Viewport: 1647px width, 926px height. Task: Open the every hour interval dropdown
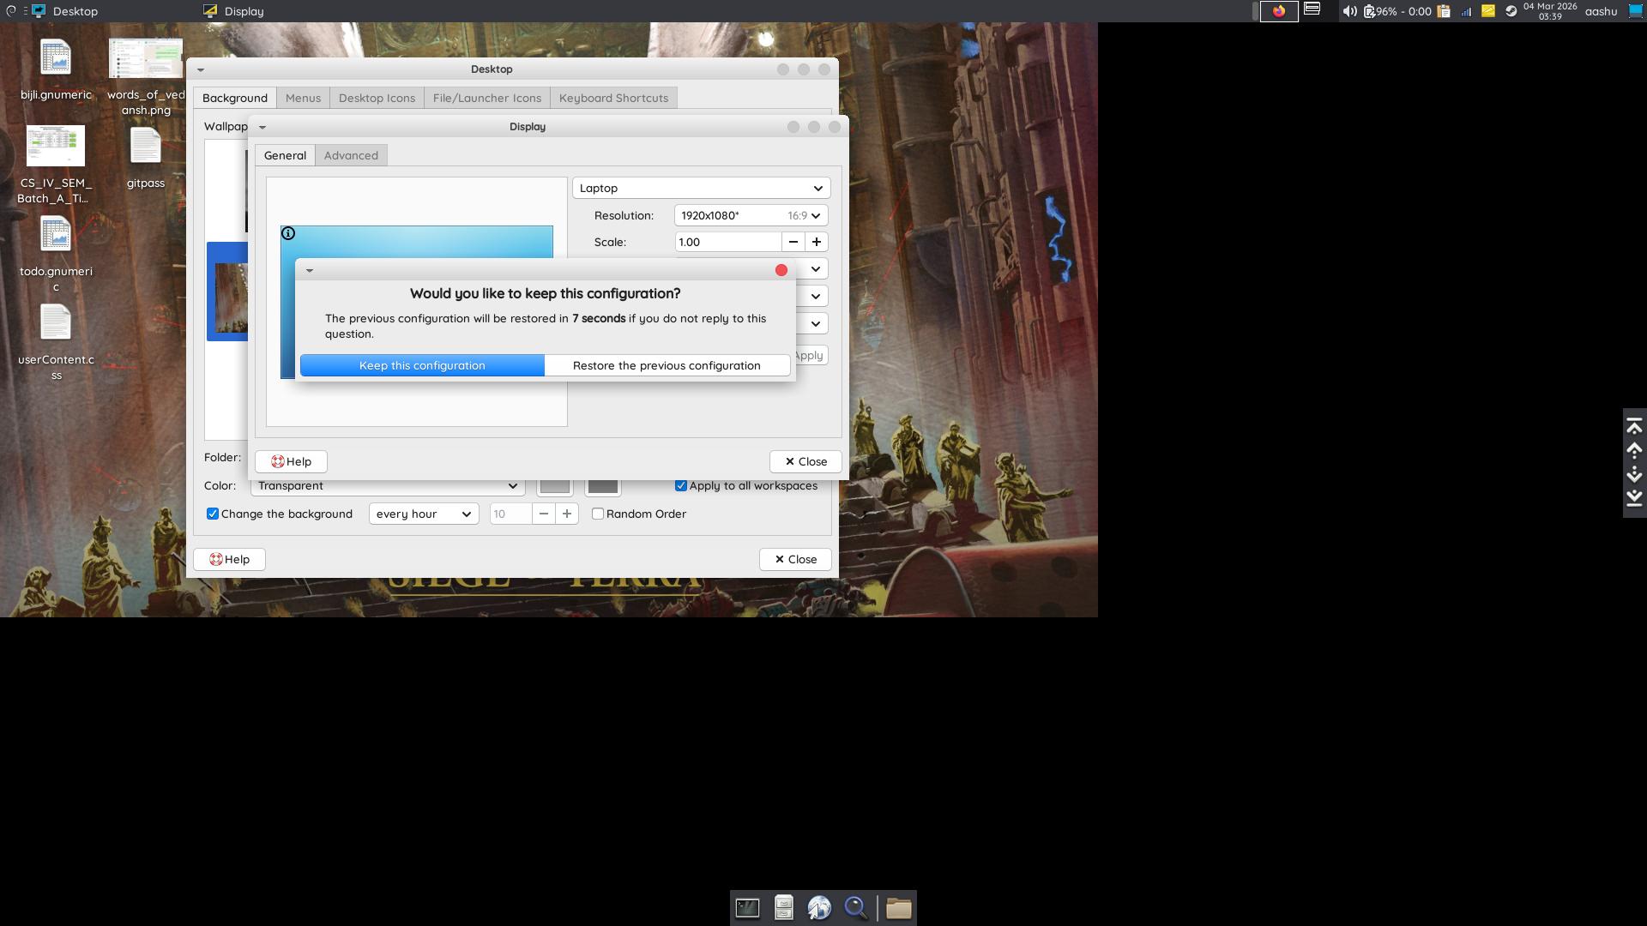(423, 514)
